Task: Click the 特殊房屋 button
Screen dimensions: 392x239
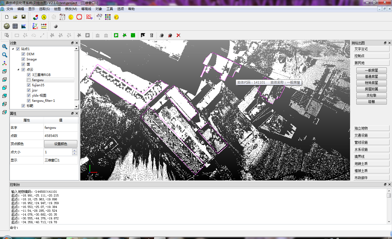Action: point(371,83)
